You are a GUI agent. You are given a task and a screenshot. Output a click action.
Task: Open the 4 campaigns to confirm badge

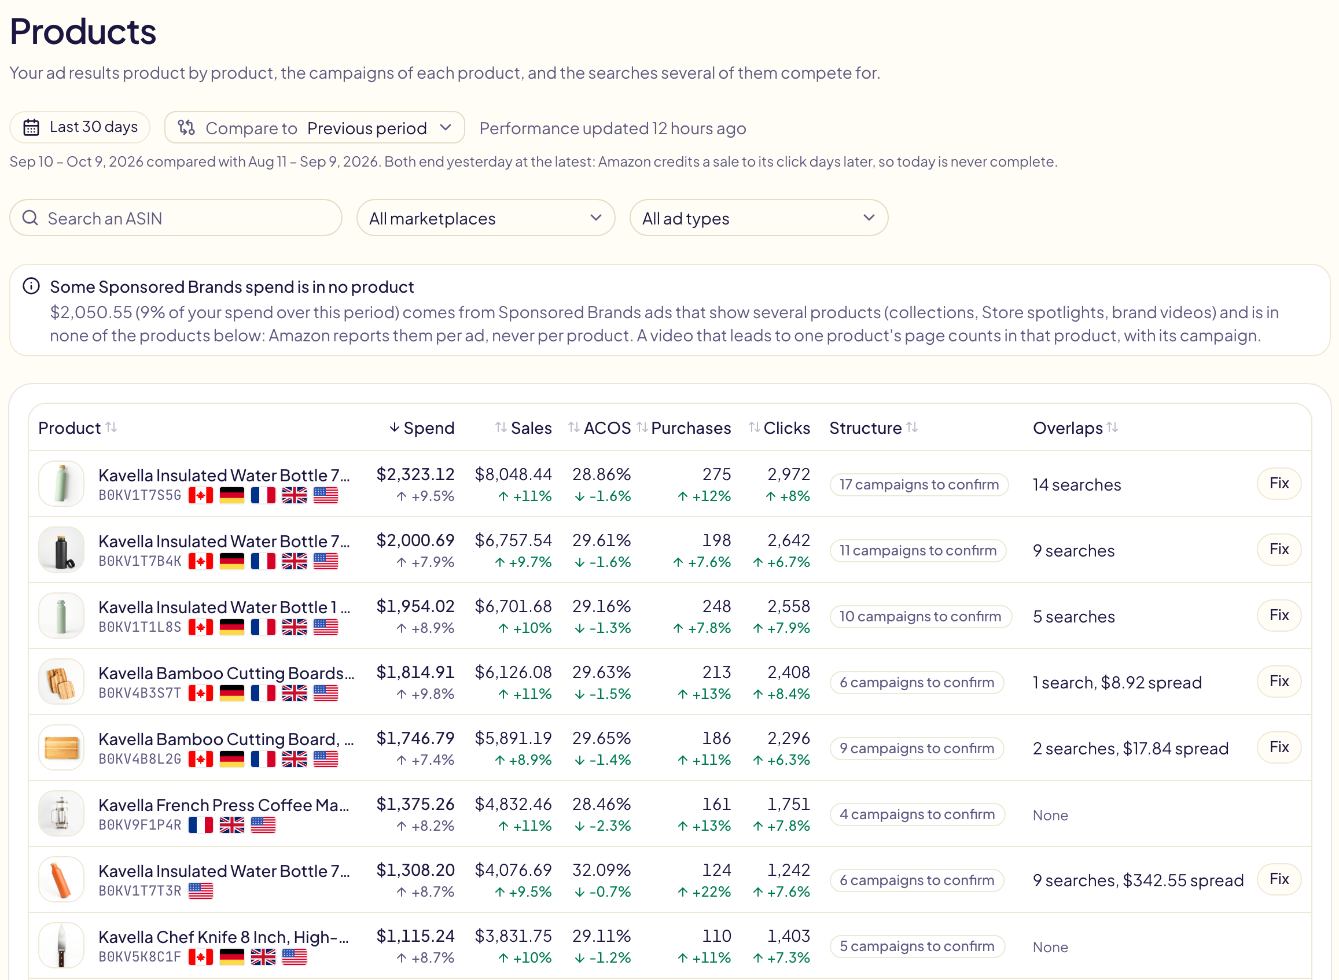pos(917,814)
